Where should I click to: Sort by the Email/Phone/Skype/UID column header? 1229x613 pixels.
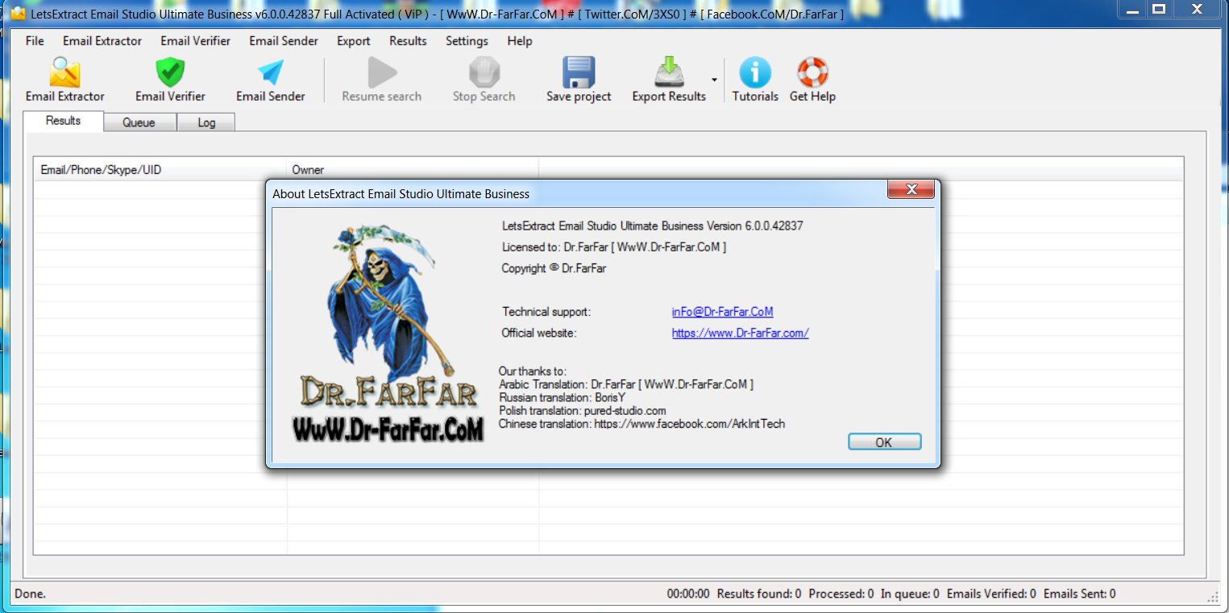[x=160, y=170]
